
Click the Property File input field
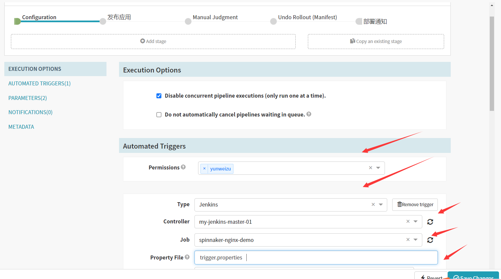coord(316,257)
